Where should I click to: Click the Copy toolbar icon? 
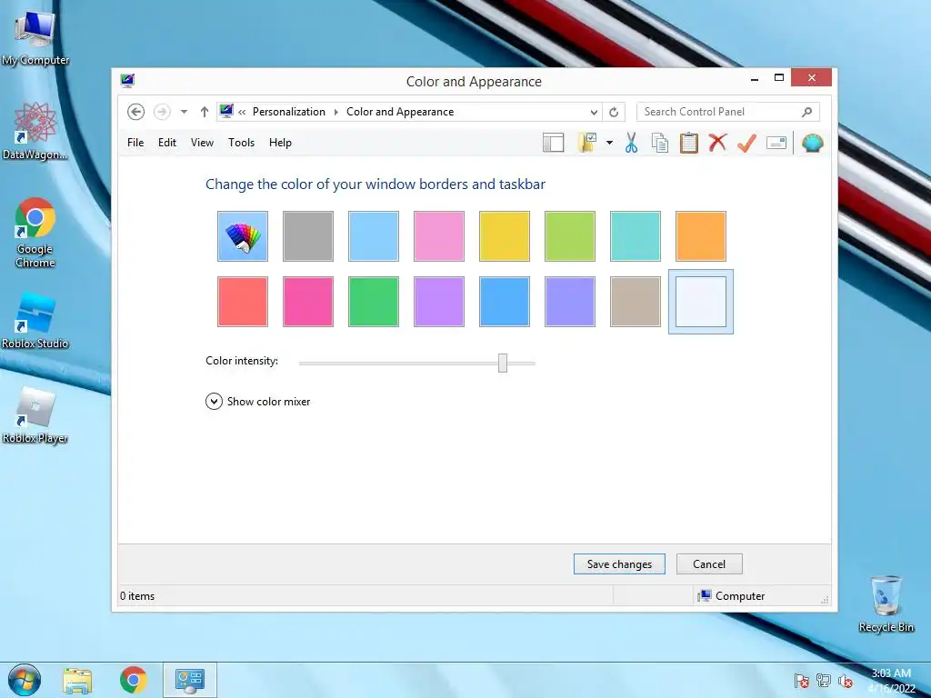(x=660, y=143)
